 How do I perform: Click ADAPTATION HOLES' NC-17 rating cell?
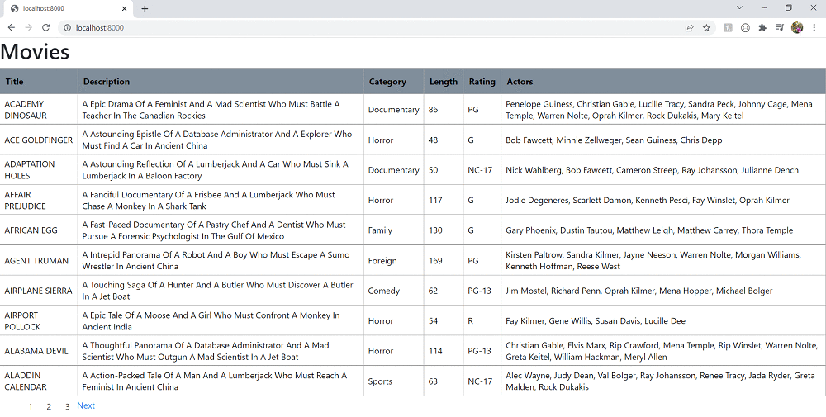click(482, 170)
